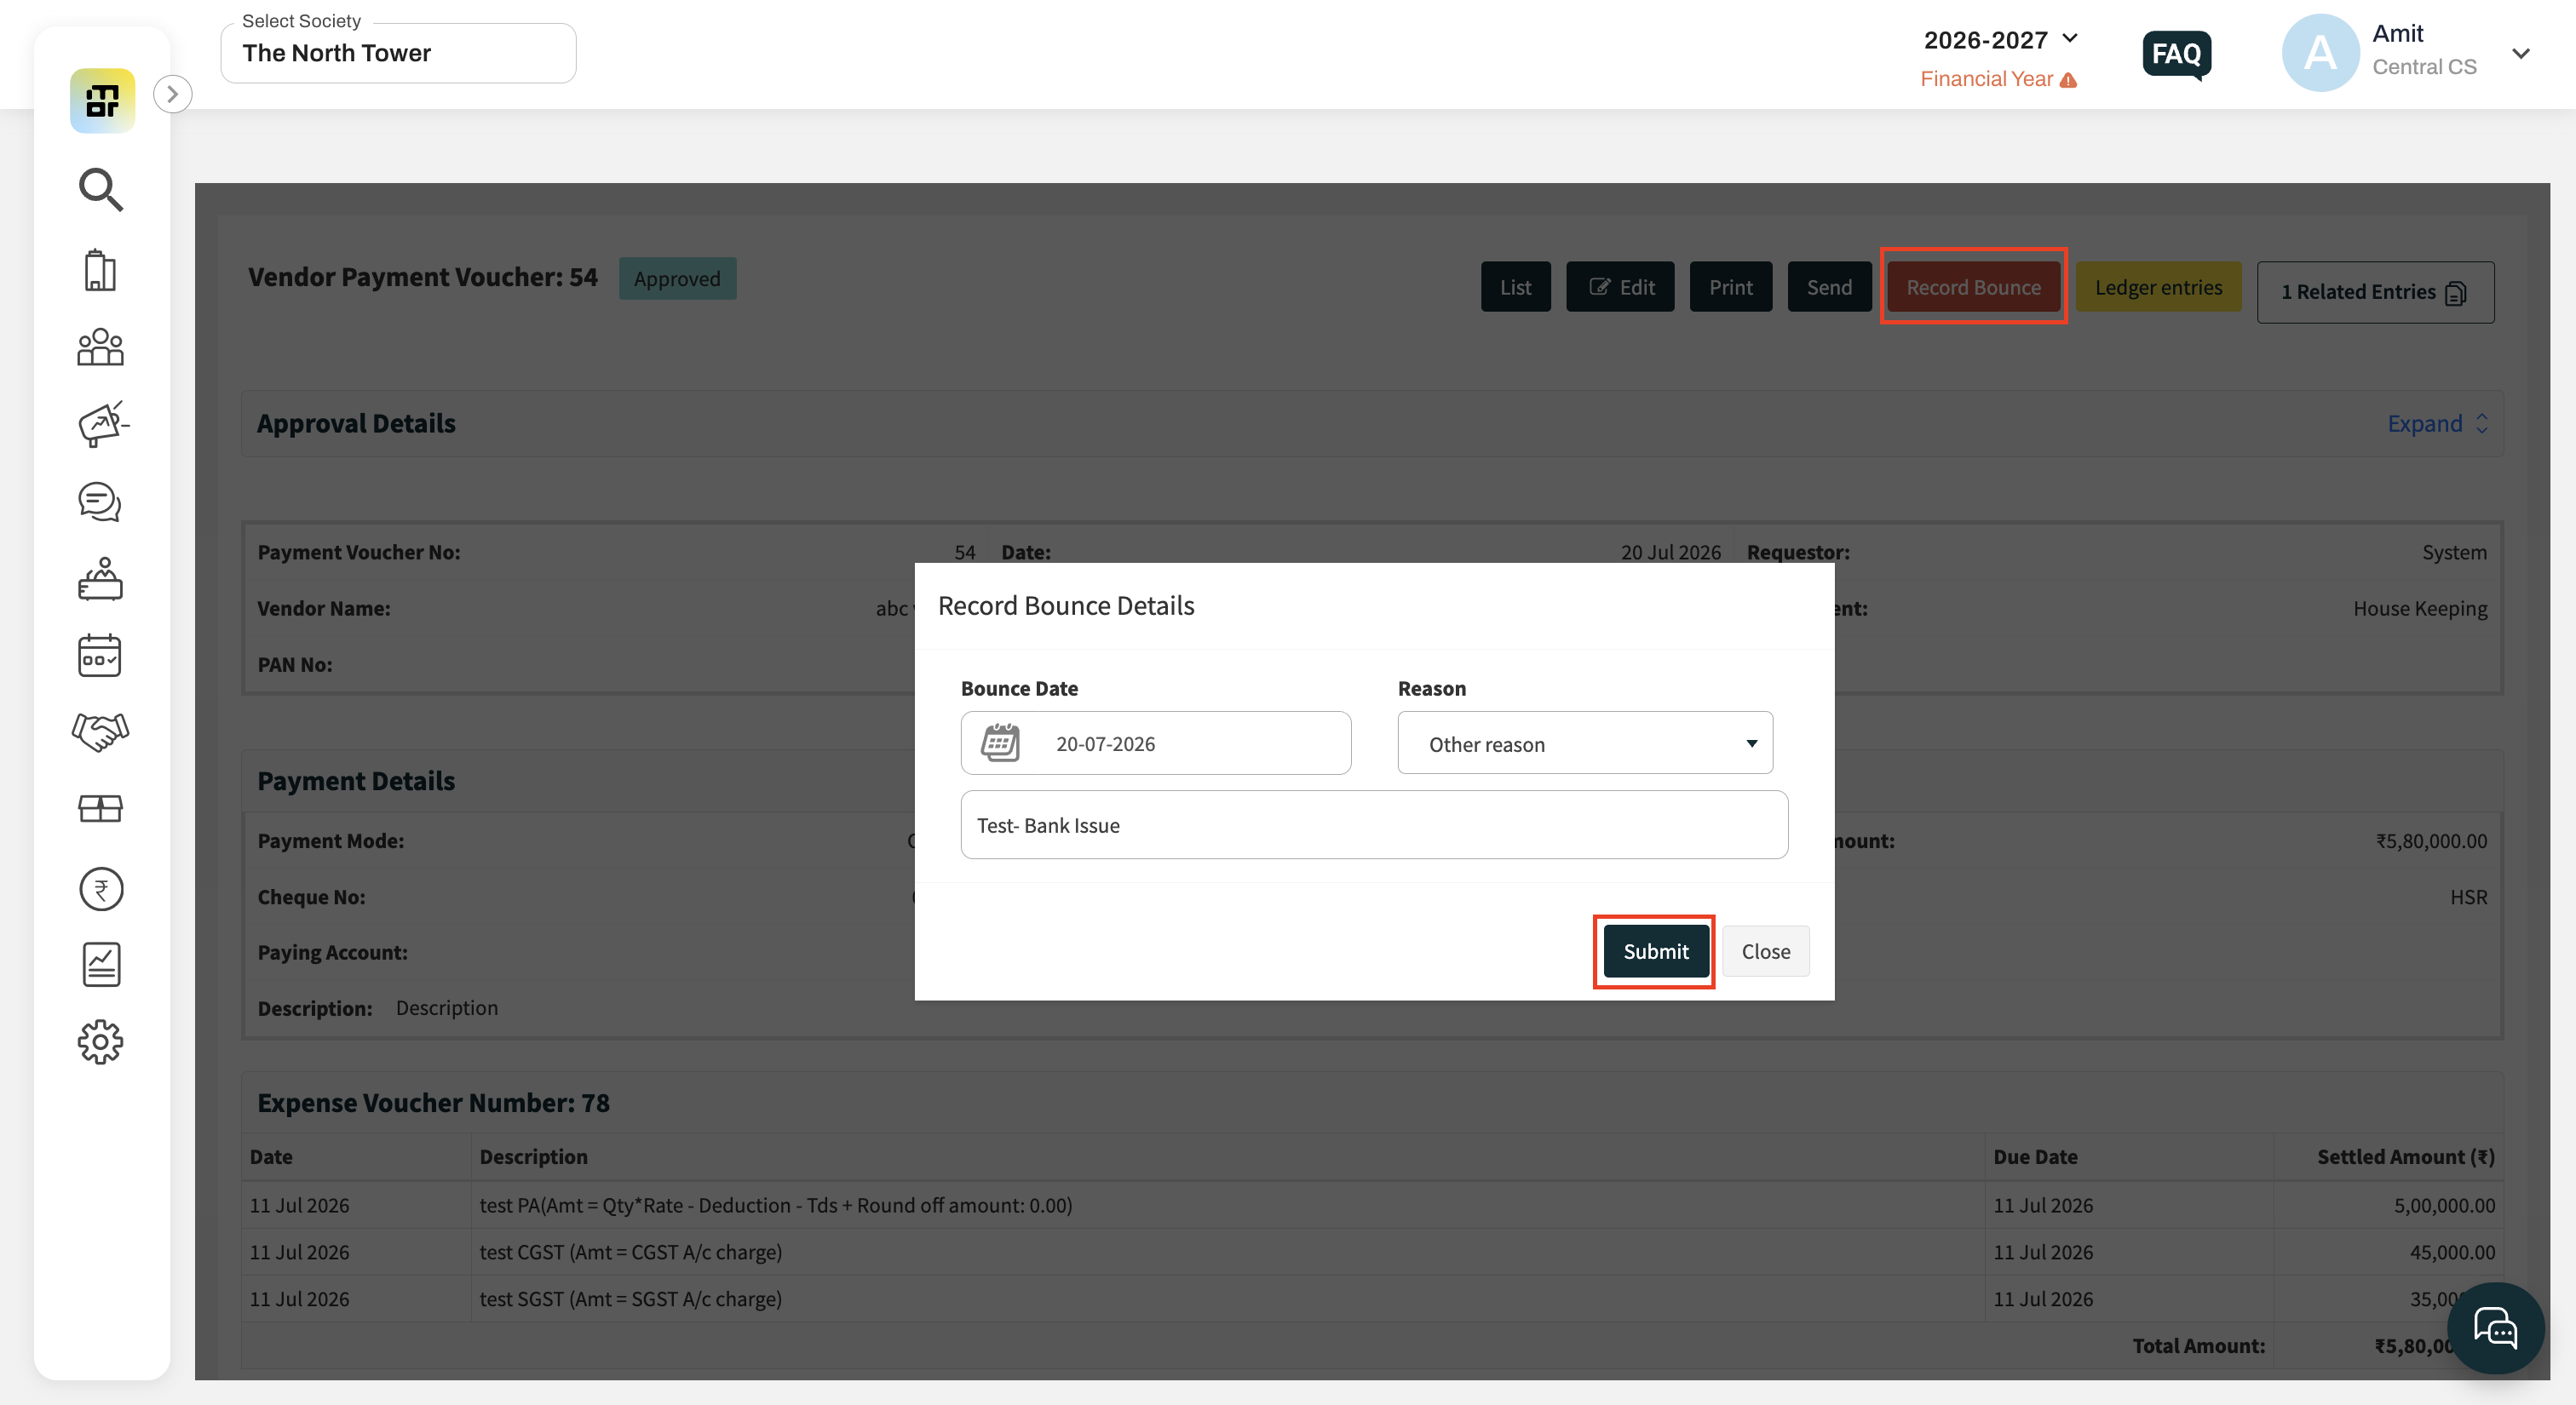Open the building/society sidebar icon
The width and height of the screenshot is (2576, 1405).
(x=100, y=270)
